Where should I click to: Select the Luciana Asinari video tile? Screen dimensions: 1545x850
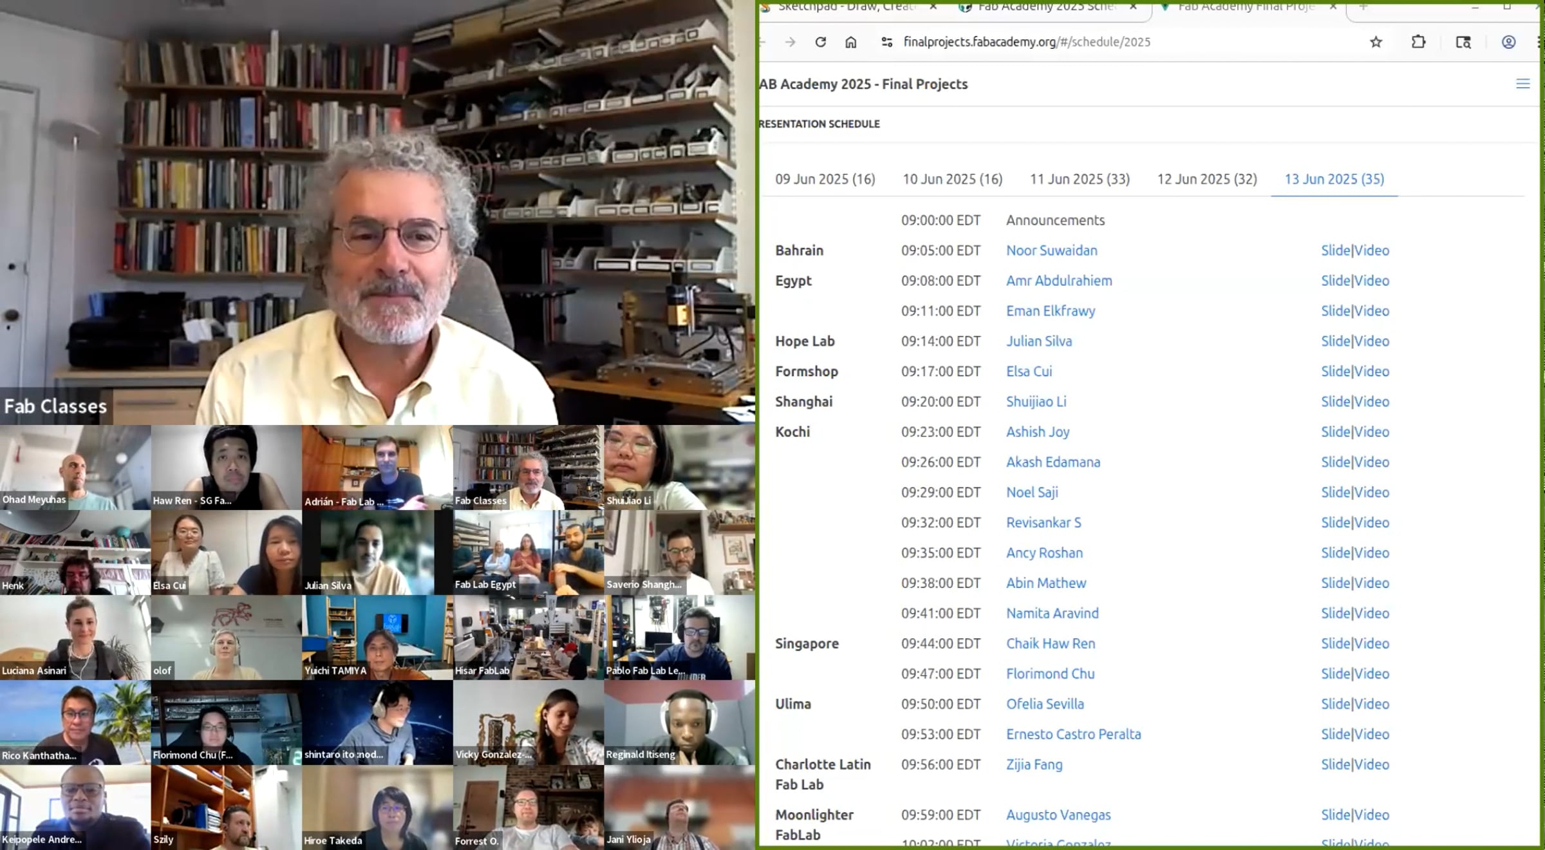(x=75, y=637)
